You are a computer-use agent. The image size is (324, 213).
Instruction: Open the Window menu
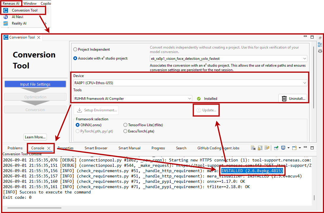(30, 4)
